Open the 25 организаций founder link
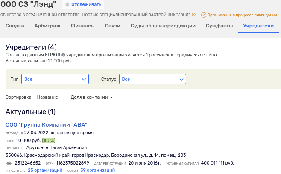This screenshot has height=174, width=281. pyautogui.click(x=45, y=171)
